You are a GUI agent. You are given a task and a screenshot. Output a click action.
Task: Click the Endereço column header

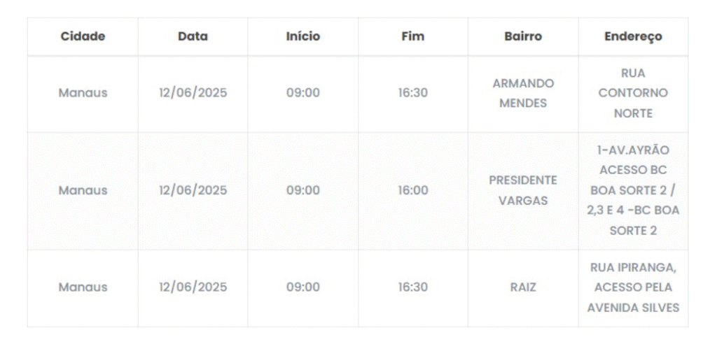pyautogui.click(x=633, y=36)
